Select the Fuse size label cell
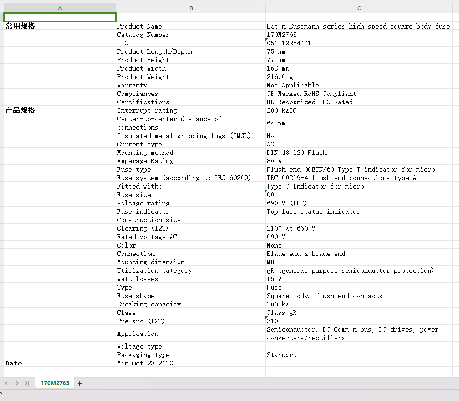Viewport: 459px width, 401px height. click(x=191, y=195)
